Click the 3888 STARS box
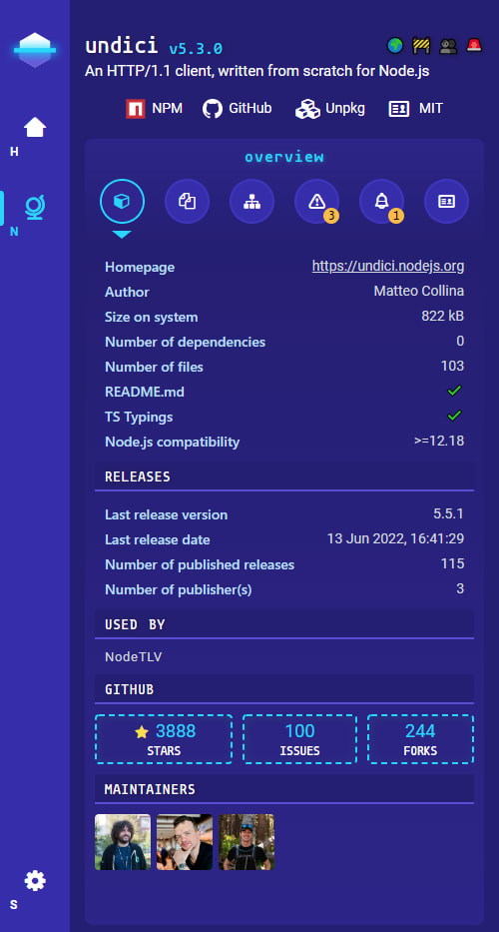 tap(164, 739)
